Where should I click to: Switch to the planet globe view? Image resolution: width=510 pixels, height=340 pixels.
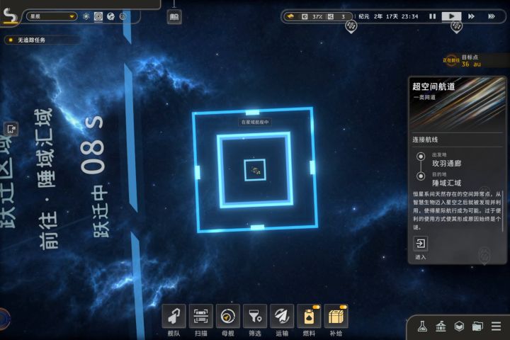[x=110, y=16]
